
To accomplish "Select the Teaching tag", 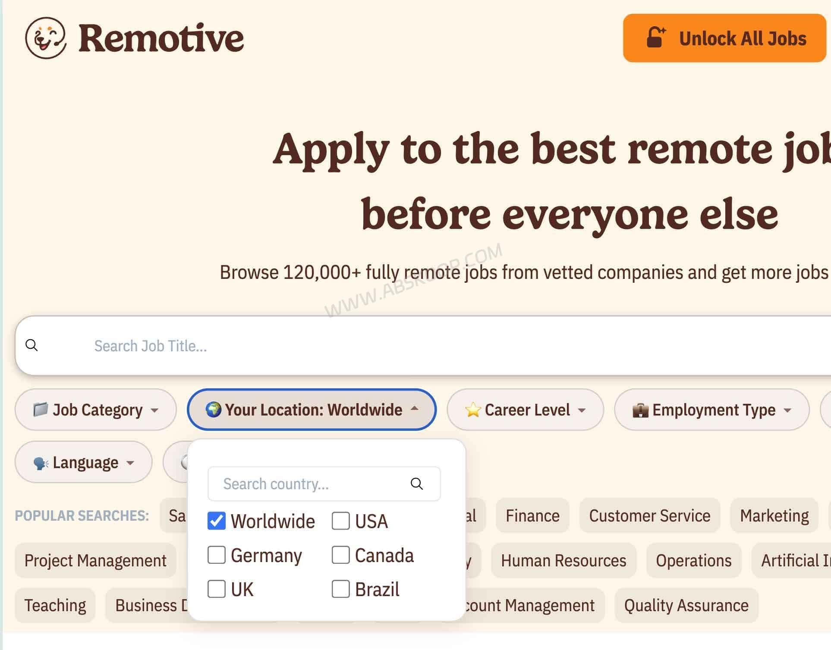I will click(55, 605).
